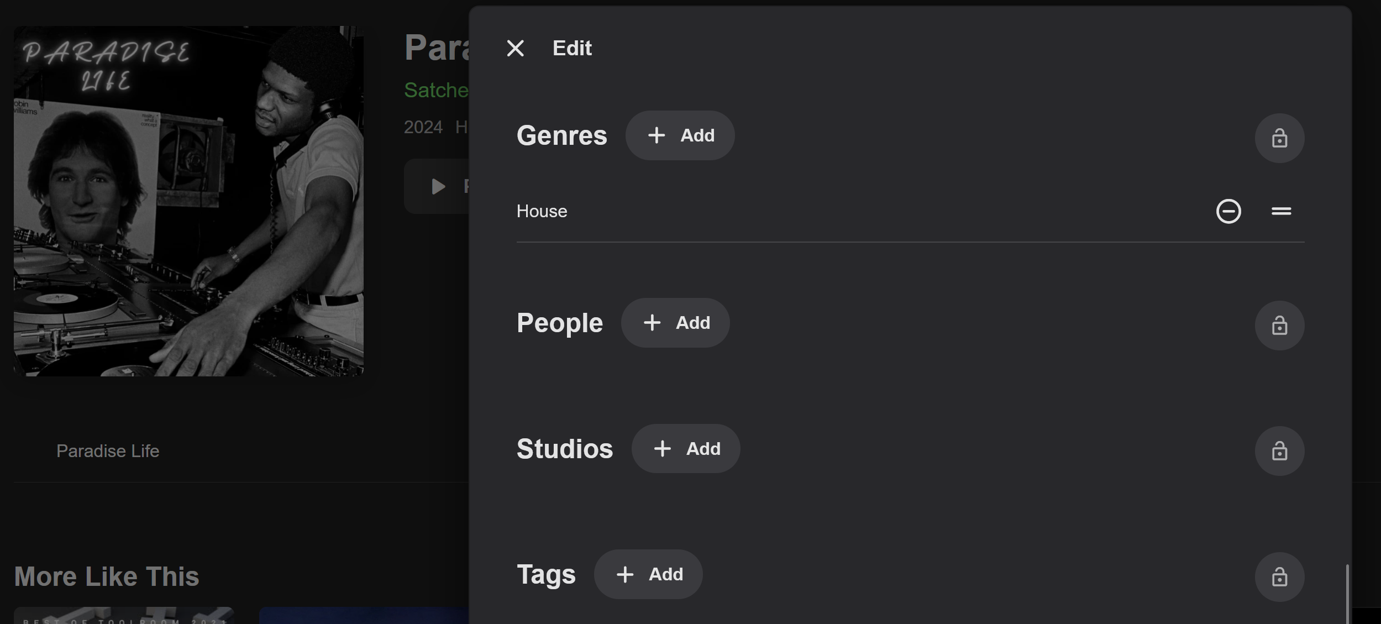Click the plus icon beside Tags
1381x624 pixels.
[x=624, y=574]
